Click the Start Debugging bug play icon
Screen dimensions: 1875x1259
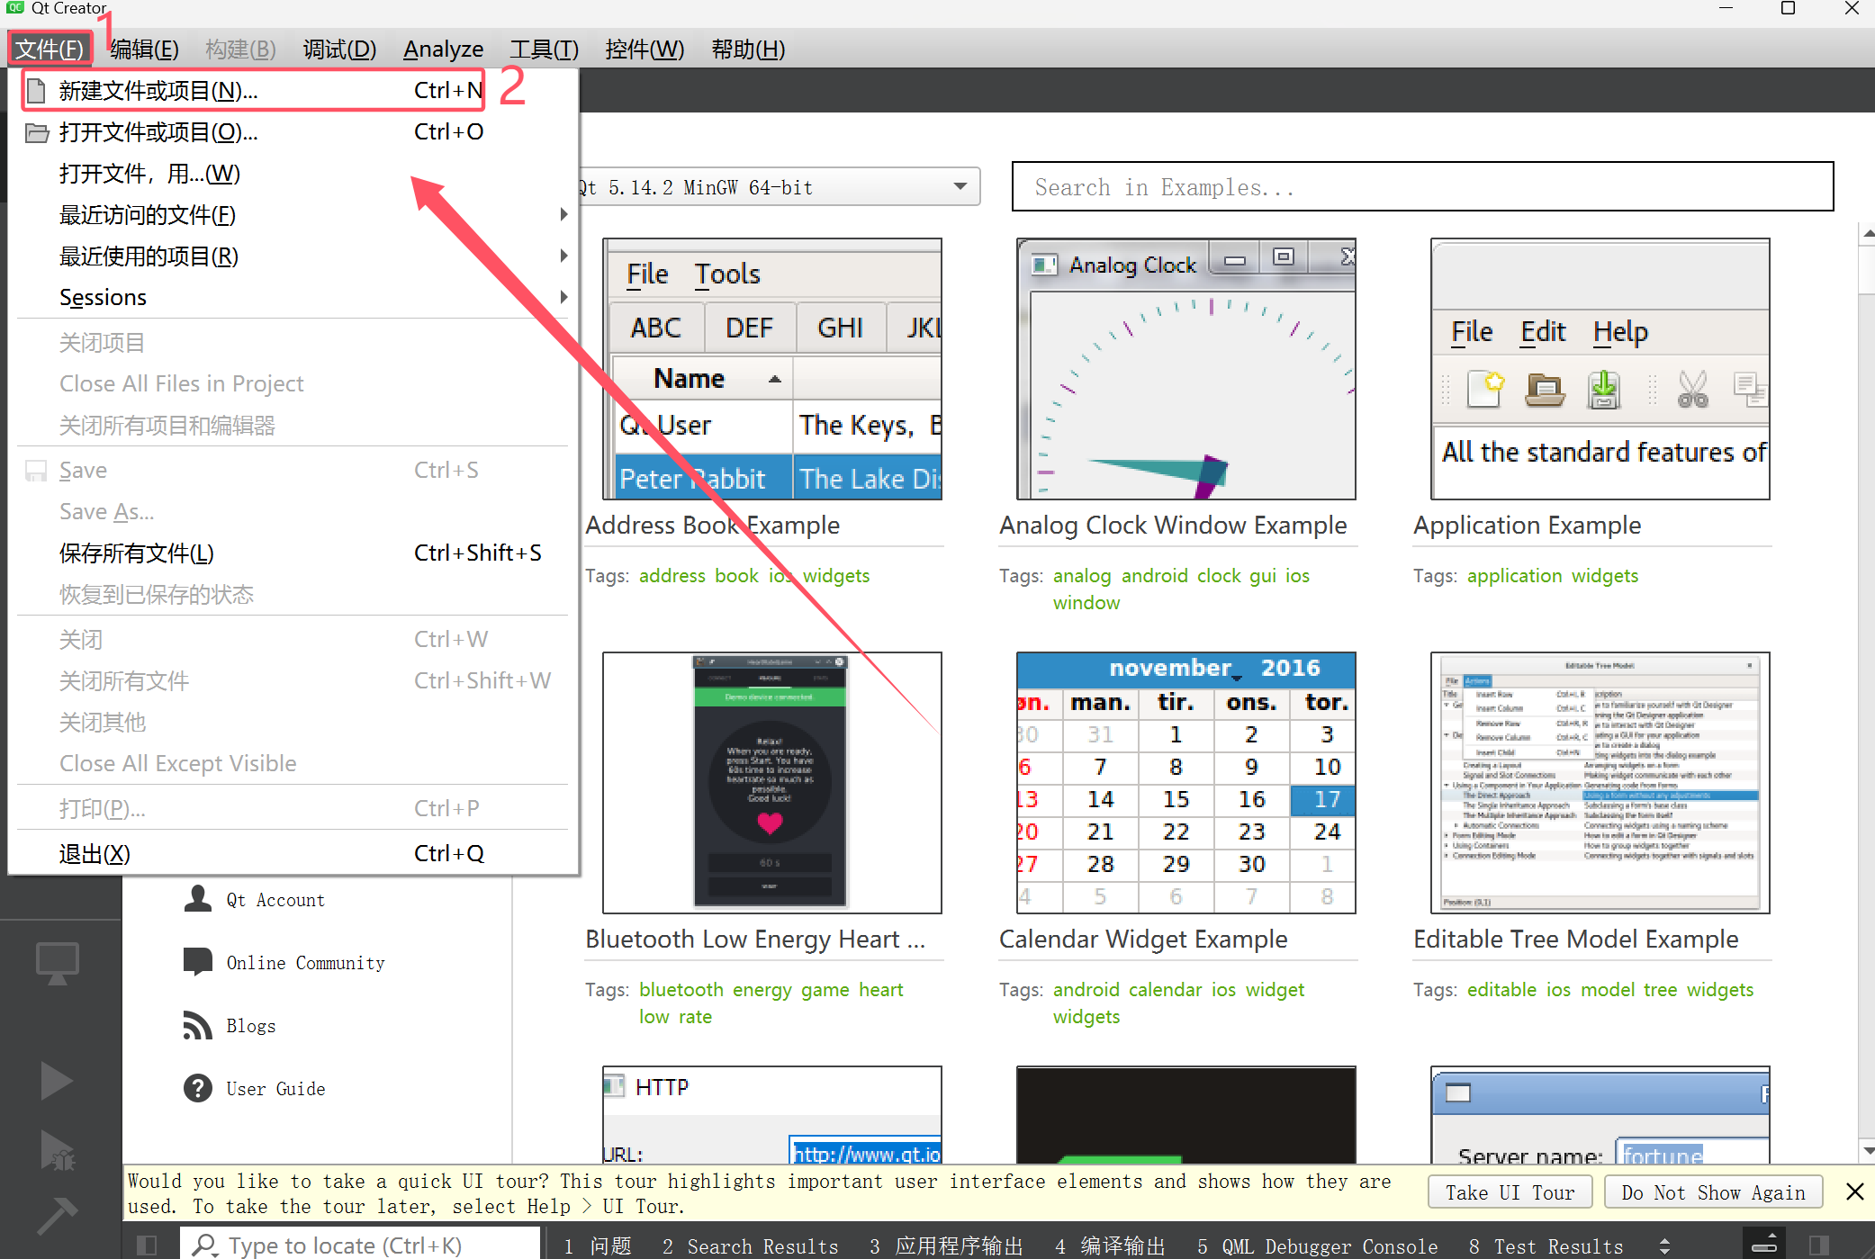coord(58,1150)
